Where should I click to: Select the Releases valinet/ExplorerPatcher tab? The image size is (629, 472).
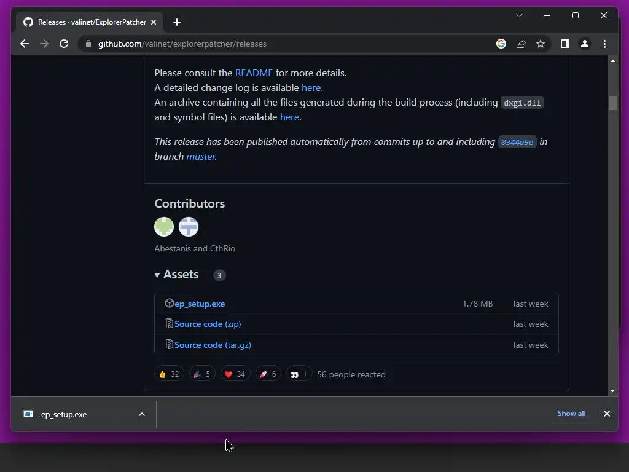click(x=90, y=22)
